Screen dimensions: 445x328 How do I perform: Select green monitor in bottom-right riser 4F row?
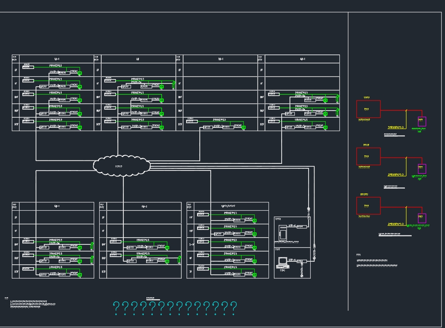[255, 261]
